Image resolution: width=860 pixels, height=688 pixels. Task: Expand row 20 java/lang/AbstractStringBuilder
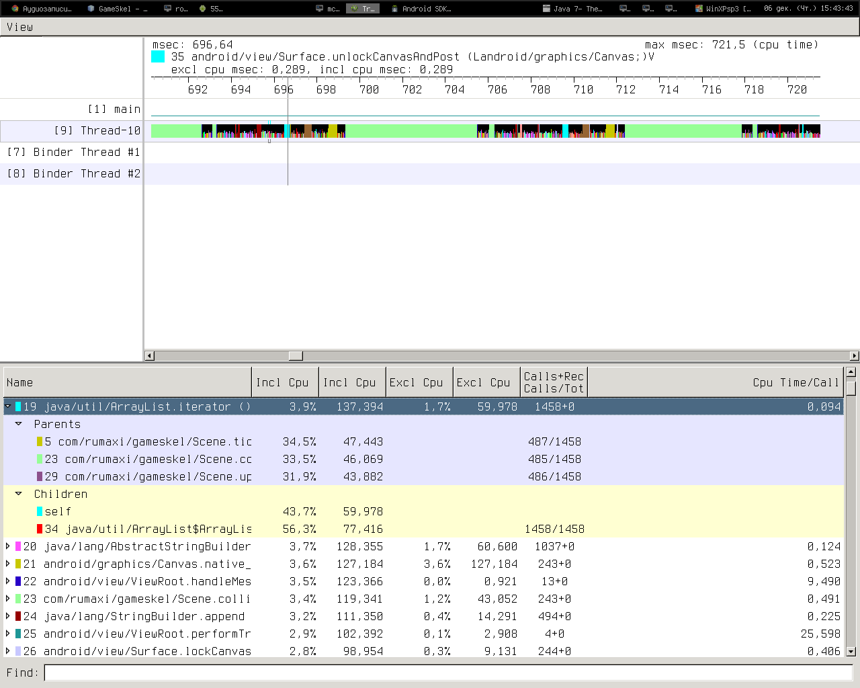coord(8,546)
